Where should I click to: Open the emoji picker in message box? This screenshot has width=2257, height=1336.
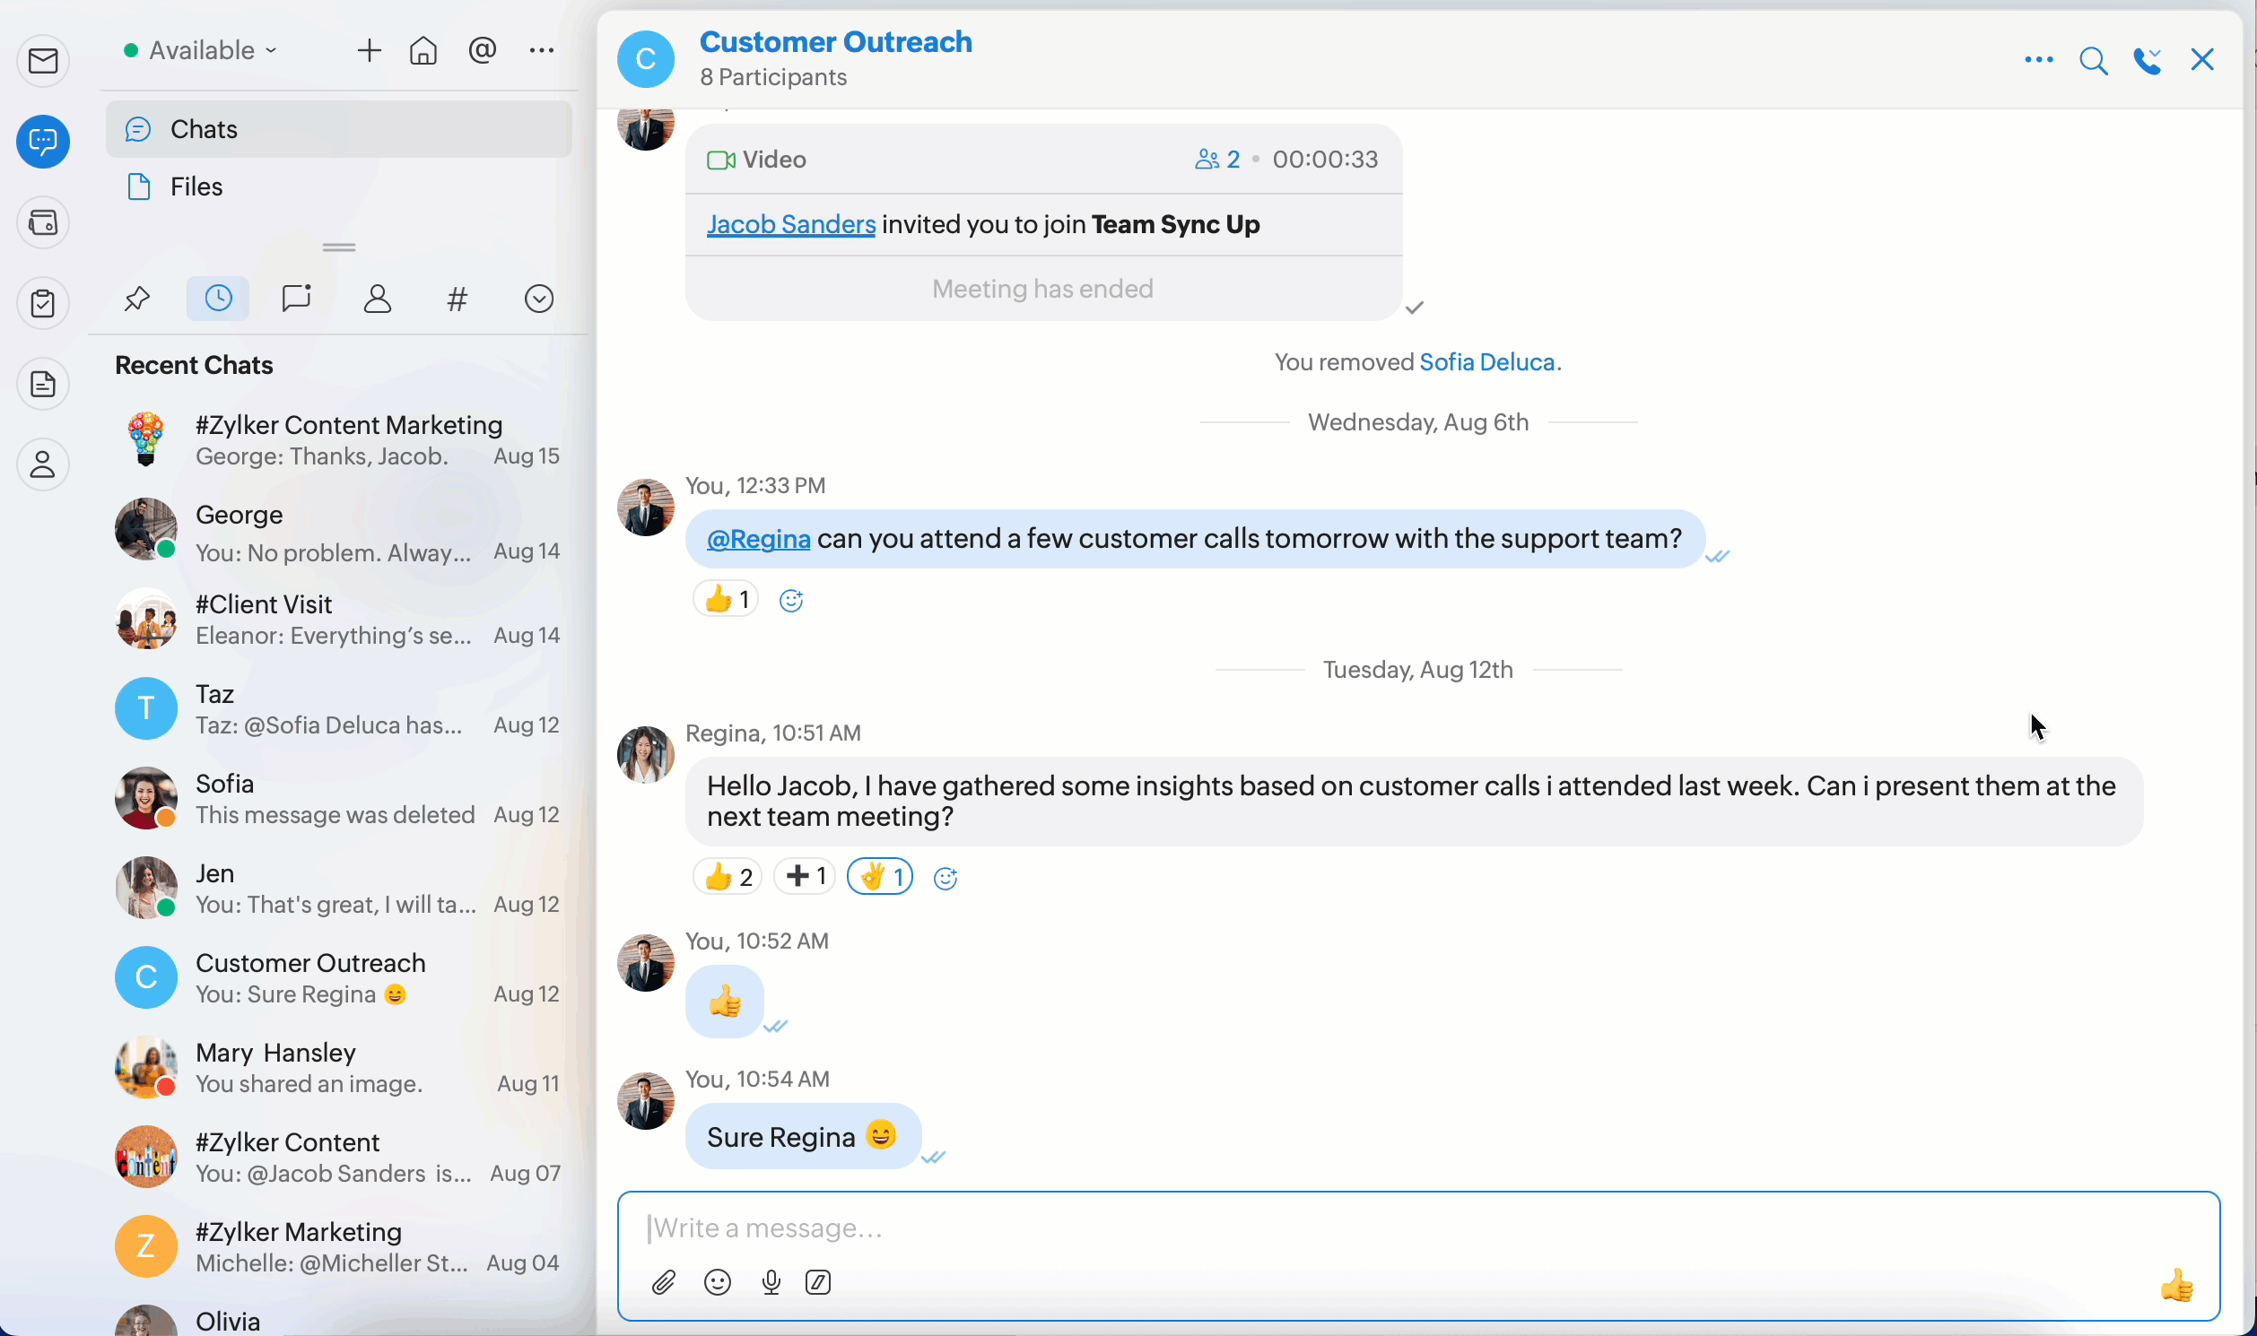point(717,1282)
